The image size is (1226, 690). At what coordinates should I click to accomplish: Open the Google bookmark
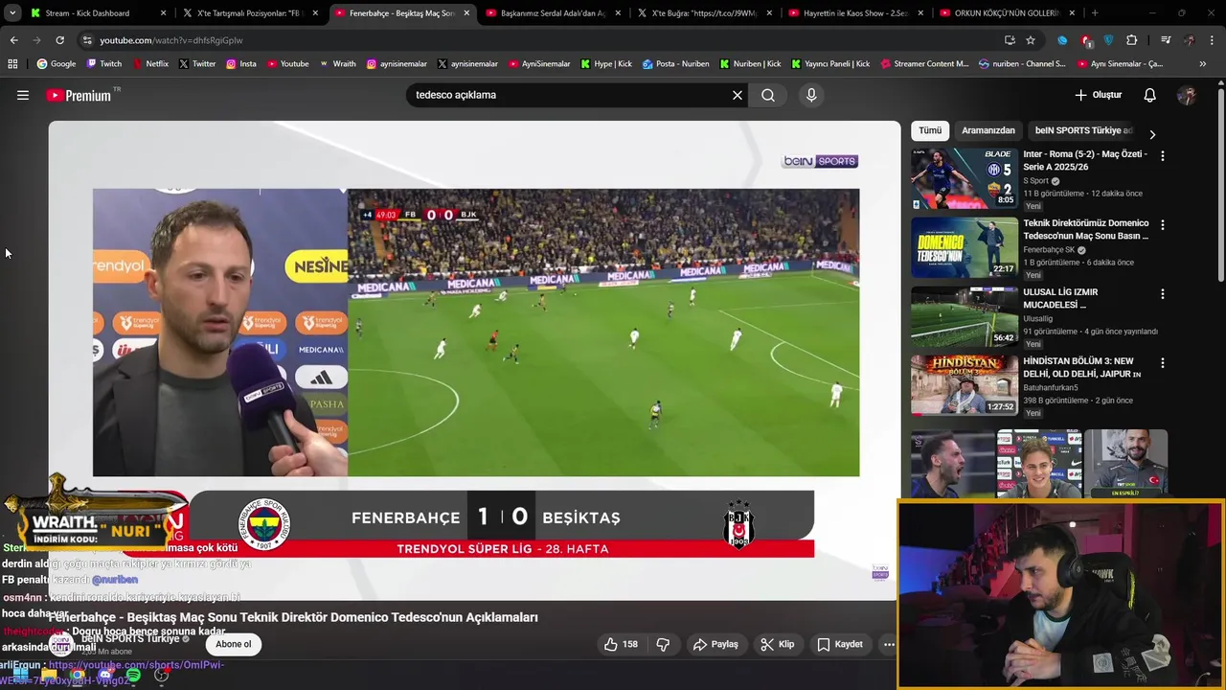coord(56,64)
